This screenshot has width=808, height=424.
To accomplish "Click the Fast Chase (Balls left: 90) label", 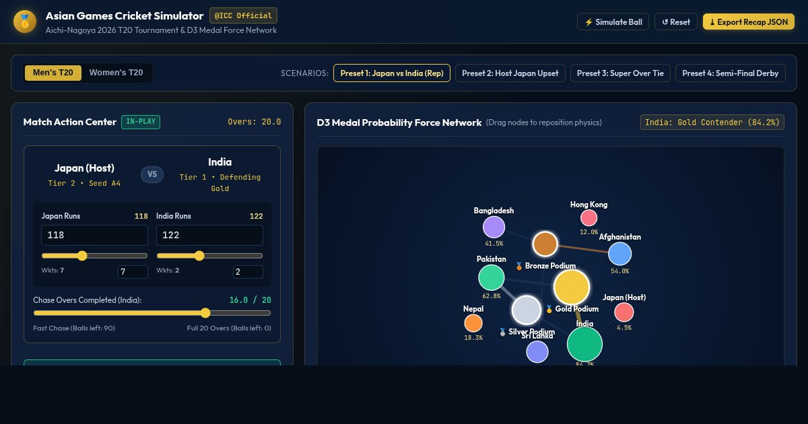I will 74,328.
